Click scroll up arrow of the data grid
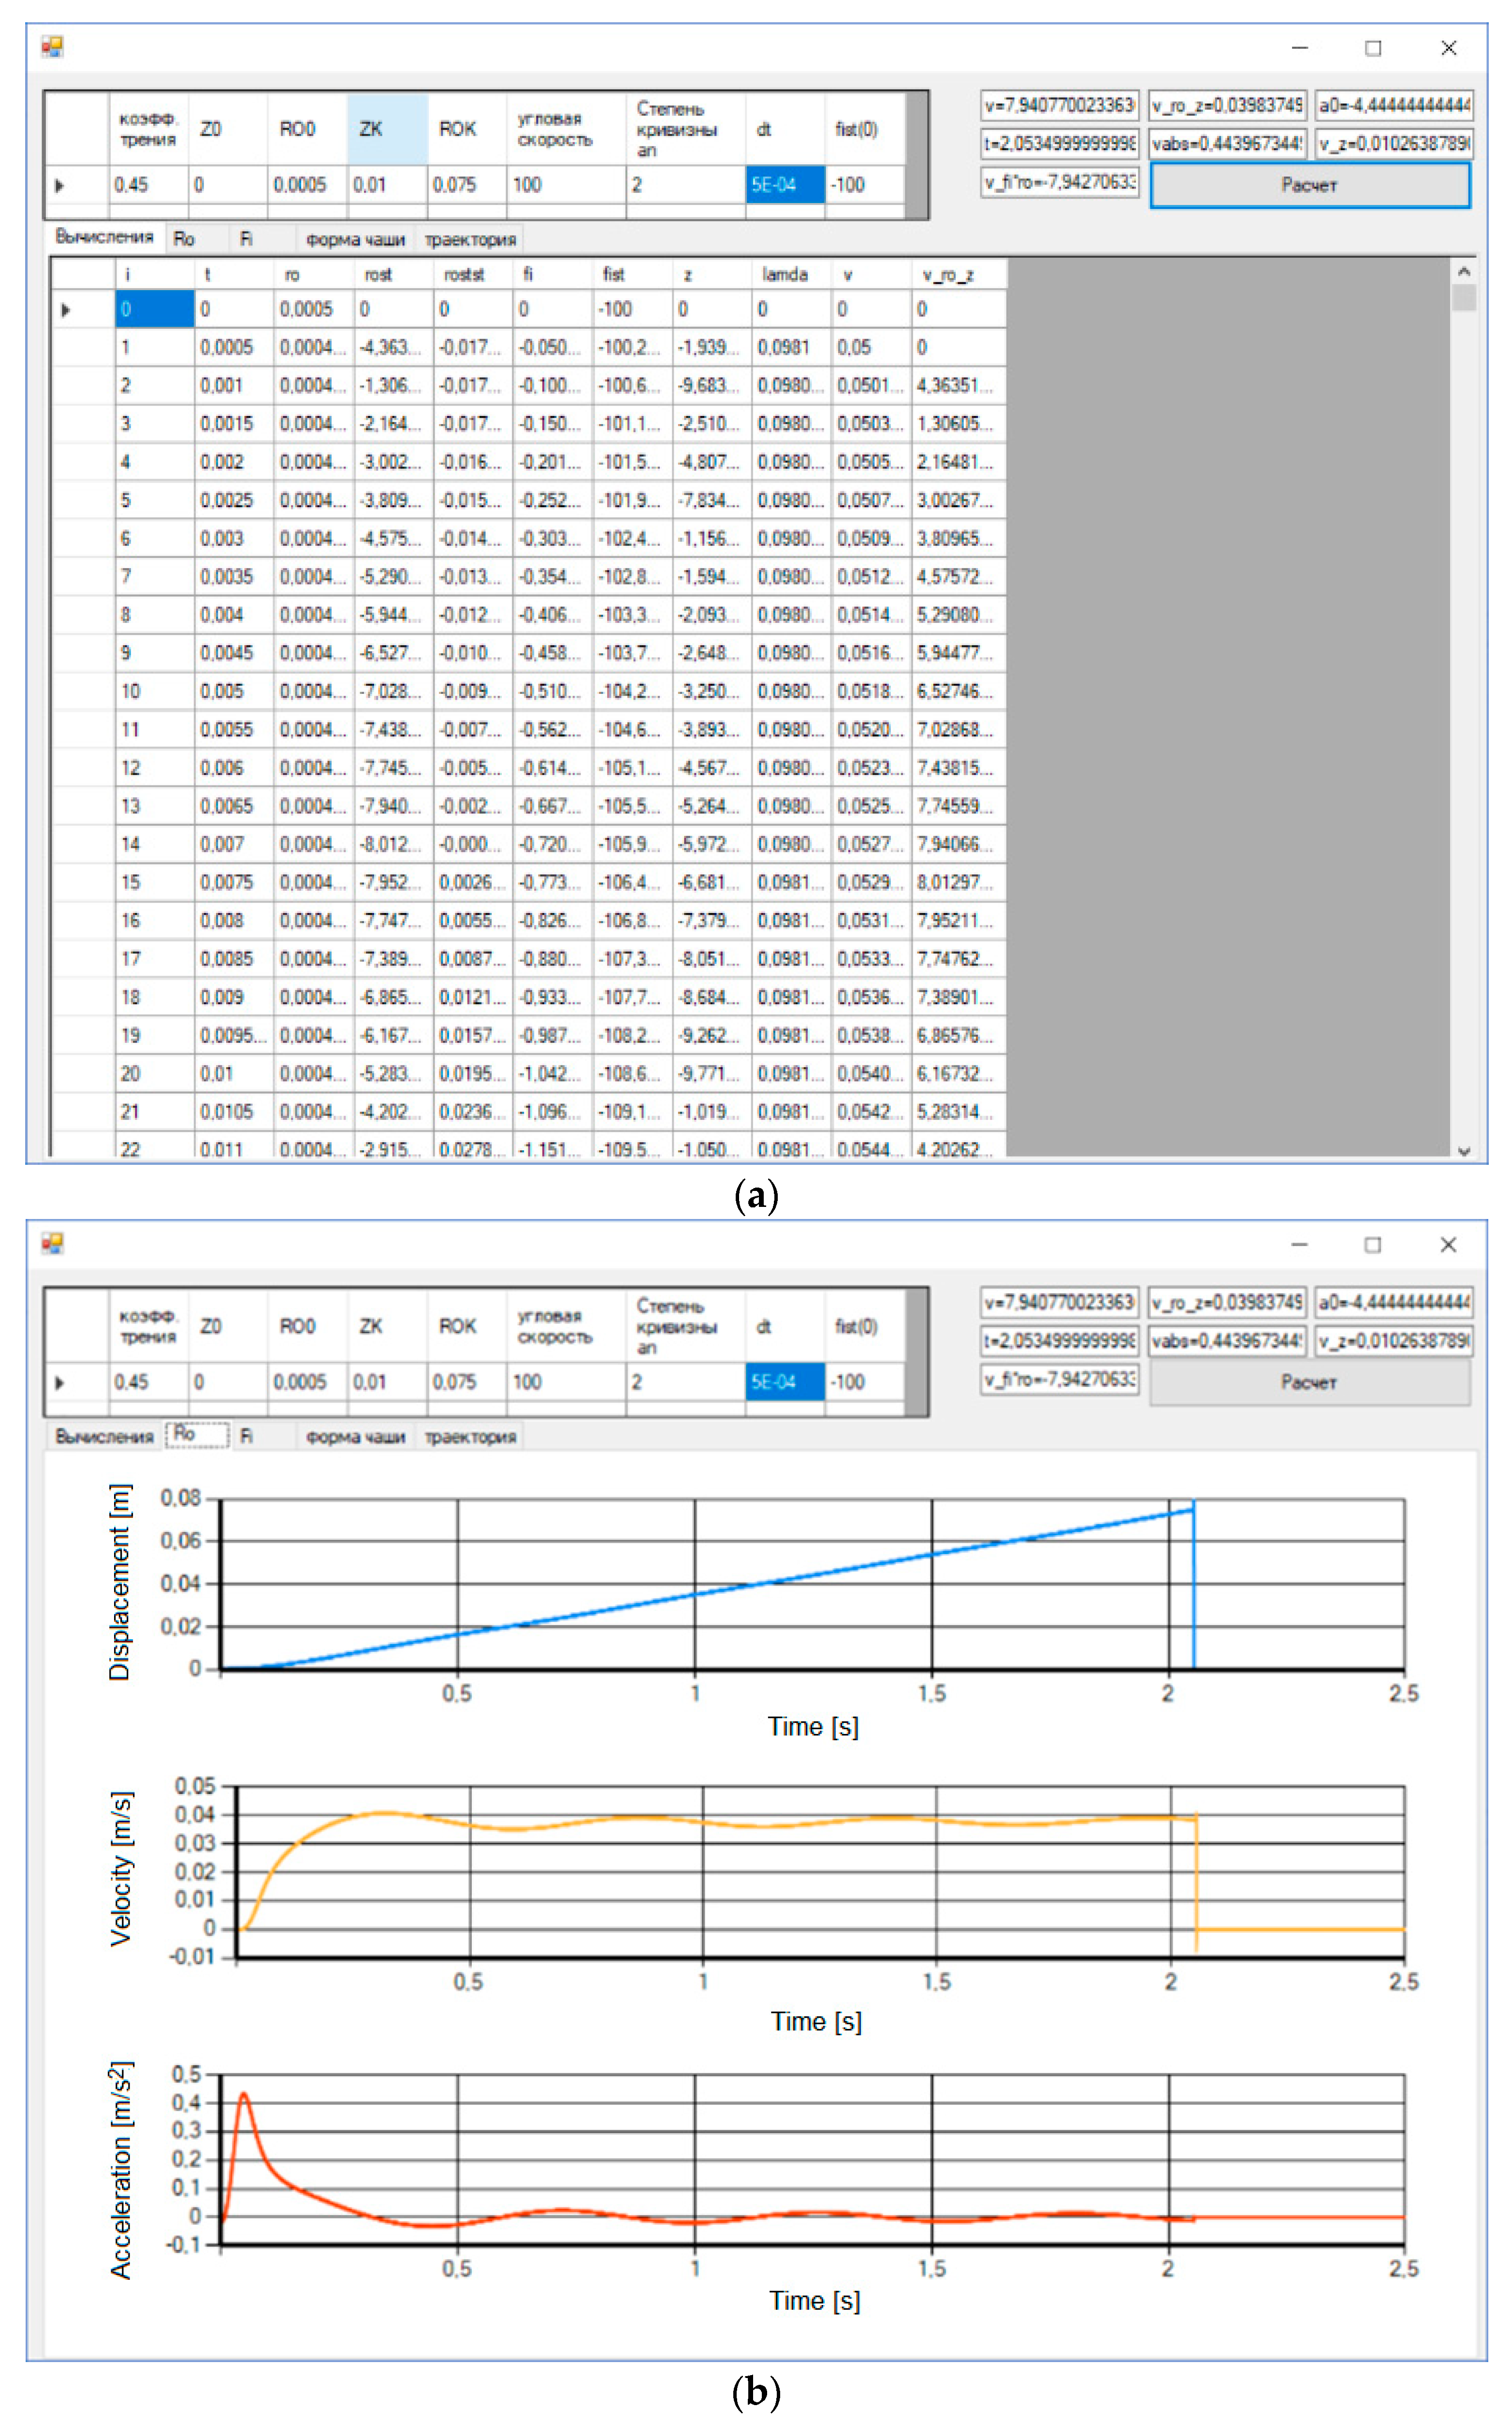 [x=1463, y=271]
